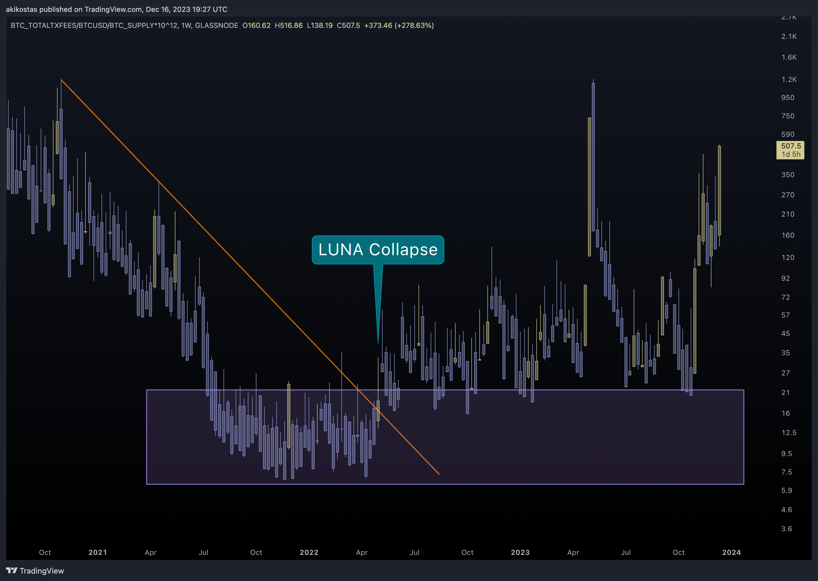This screenshot has height=581, width=818.
Task: Click the 9.5 price axis label
Action: pos(787,454)
